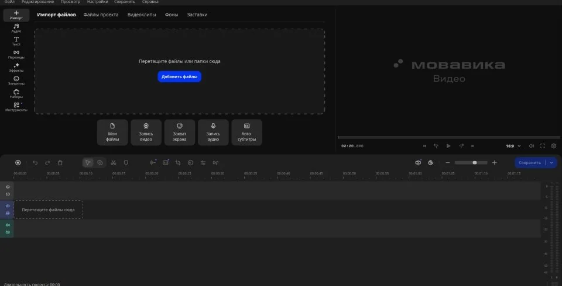Open the Инструменты panel in sidebar
The width and height of the screenshot is (562, 286).
point(16,106)
